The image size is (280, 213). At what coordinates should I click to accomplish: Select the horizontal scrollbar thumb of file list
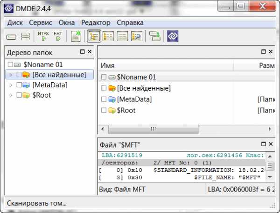154,129
